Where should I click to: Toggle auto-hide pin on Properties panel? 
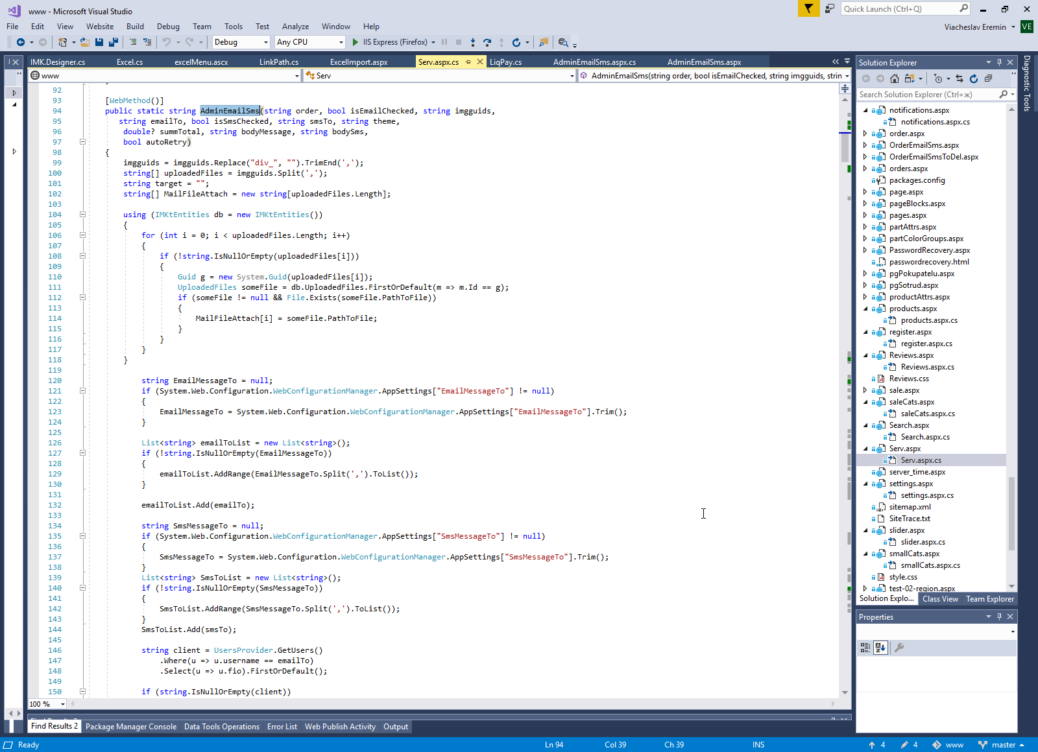[999, 617]
